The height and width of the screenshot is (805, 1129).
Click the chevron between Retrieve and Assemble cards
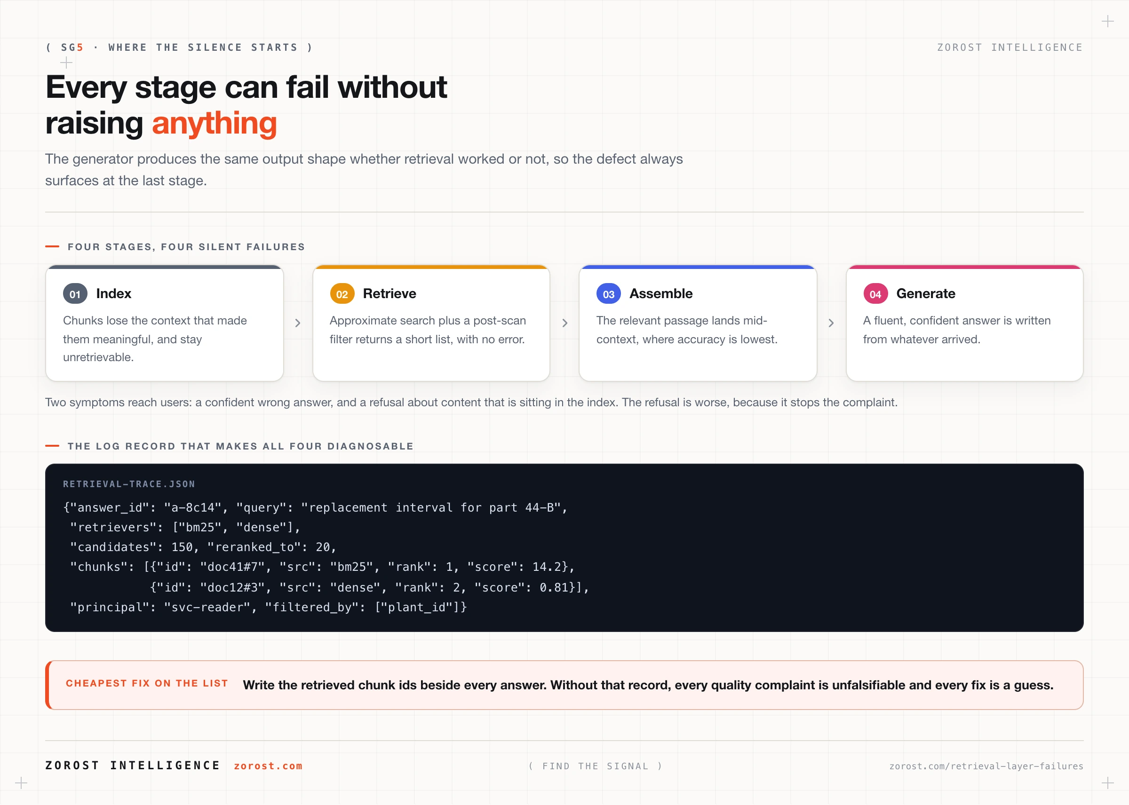(x=565, y=323)
